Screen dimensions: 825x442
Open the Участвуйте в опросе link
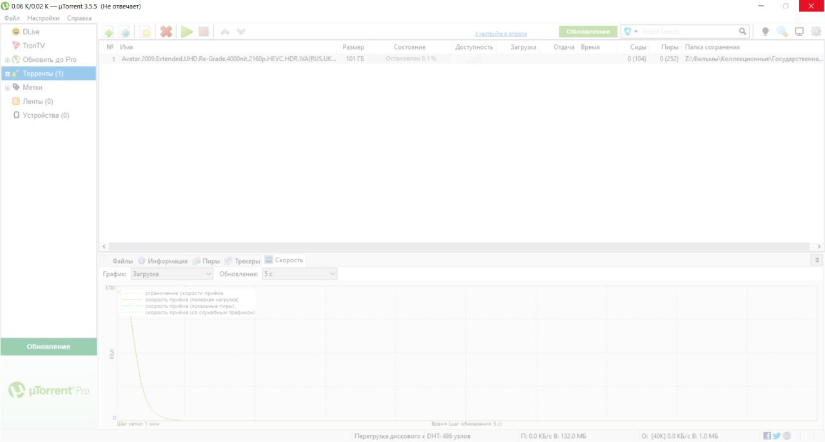tap(501, 34)
